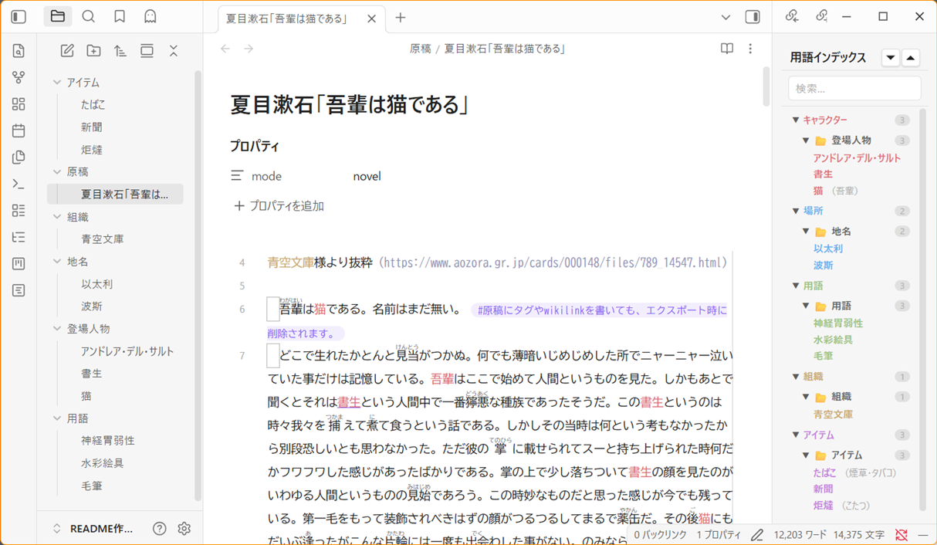The height and width of the screenshot is (545, 937).
Task: Create a new folder icon
Action: point(93,51)
